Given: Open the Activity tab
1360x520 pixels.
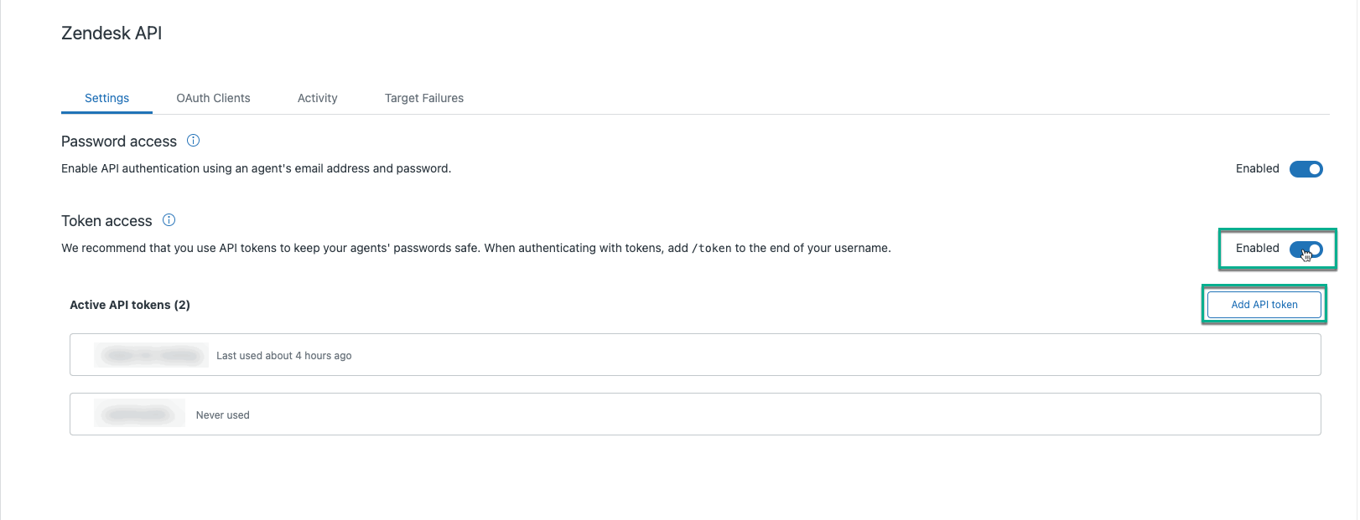Looking at the screenshot, I should pos(317,98).
